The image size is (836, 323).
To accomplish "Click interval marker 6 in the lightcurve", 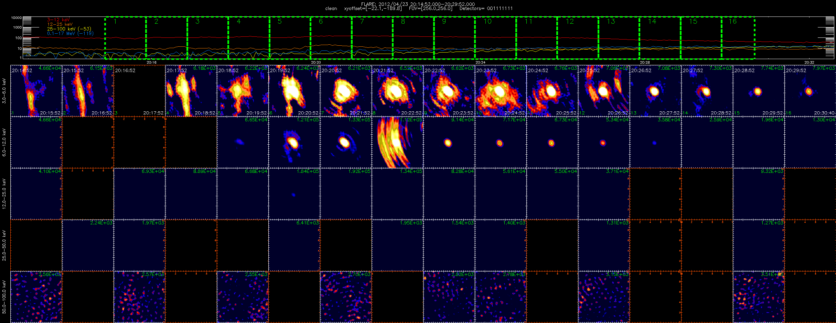I will click(x=321, y=21).
